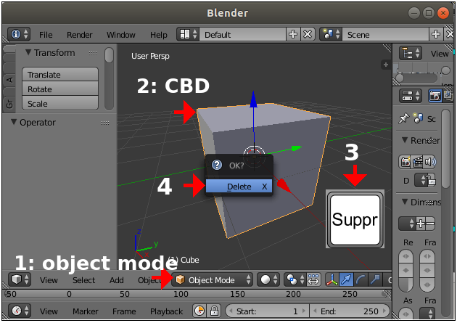Click the Rotate button
Viewport: 457px width, 323px height.
[60, 89]
